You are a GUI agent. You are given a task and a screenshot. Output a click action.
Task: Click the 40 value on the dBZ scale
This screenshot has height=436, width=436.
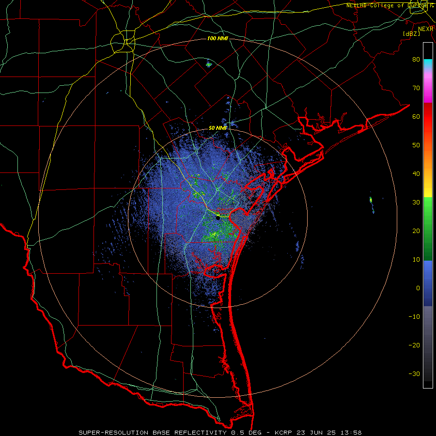[416, 174]
